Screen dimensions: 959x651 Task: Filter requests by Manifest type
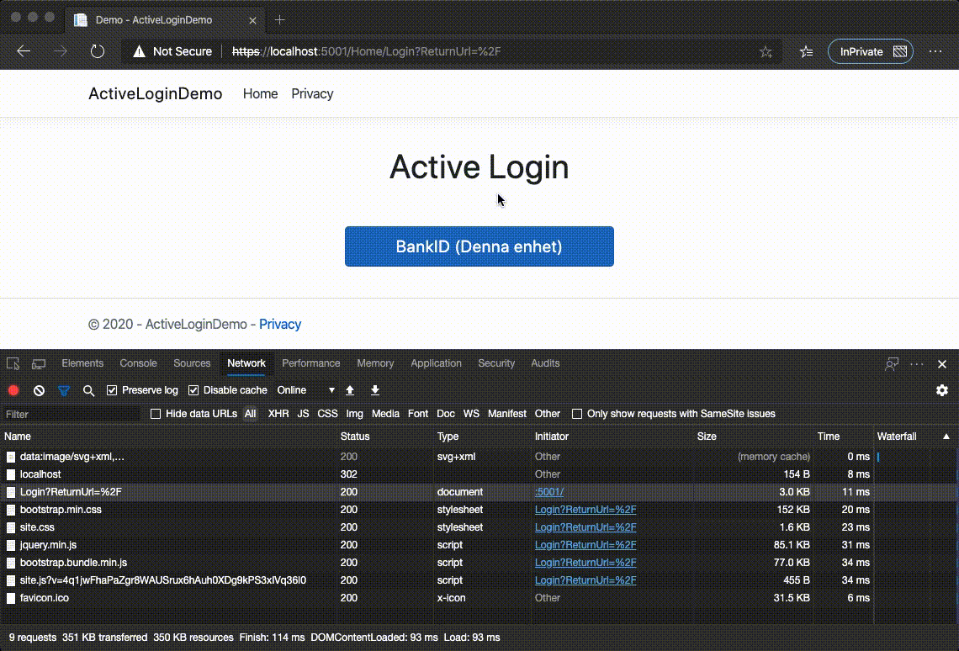(x=507, y=414)
